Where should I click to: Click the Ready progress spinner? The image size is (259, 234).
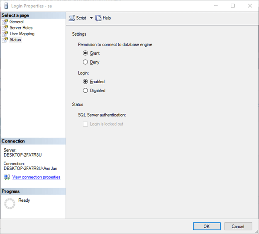tap(10, 204)
